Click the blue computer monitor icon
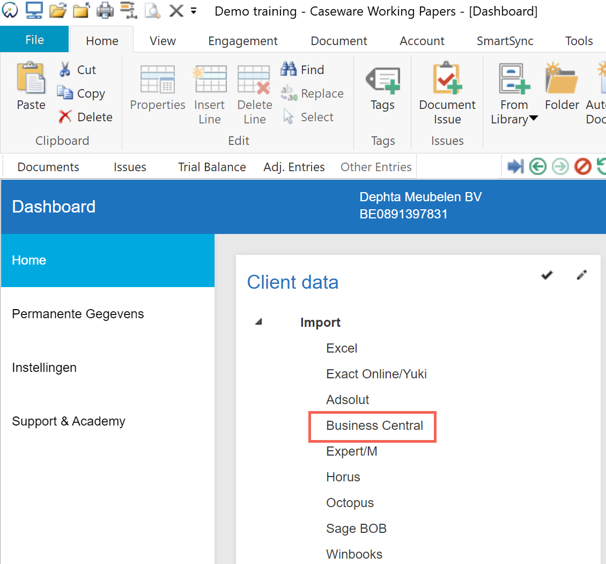Viewport: 606px width, 564px height. pos(34,10)
